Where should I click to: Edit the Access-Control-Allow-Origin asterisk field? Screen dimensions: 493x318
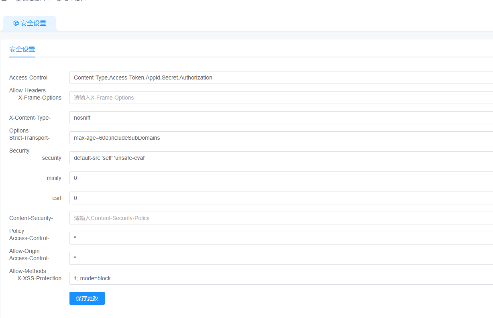pos(281,238)
